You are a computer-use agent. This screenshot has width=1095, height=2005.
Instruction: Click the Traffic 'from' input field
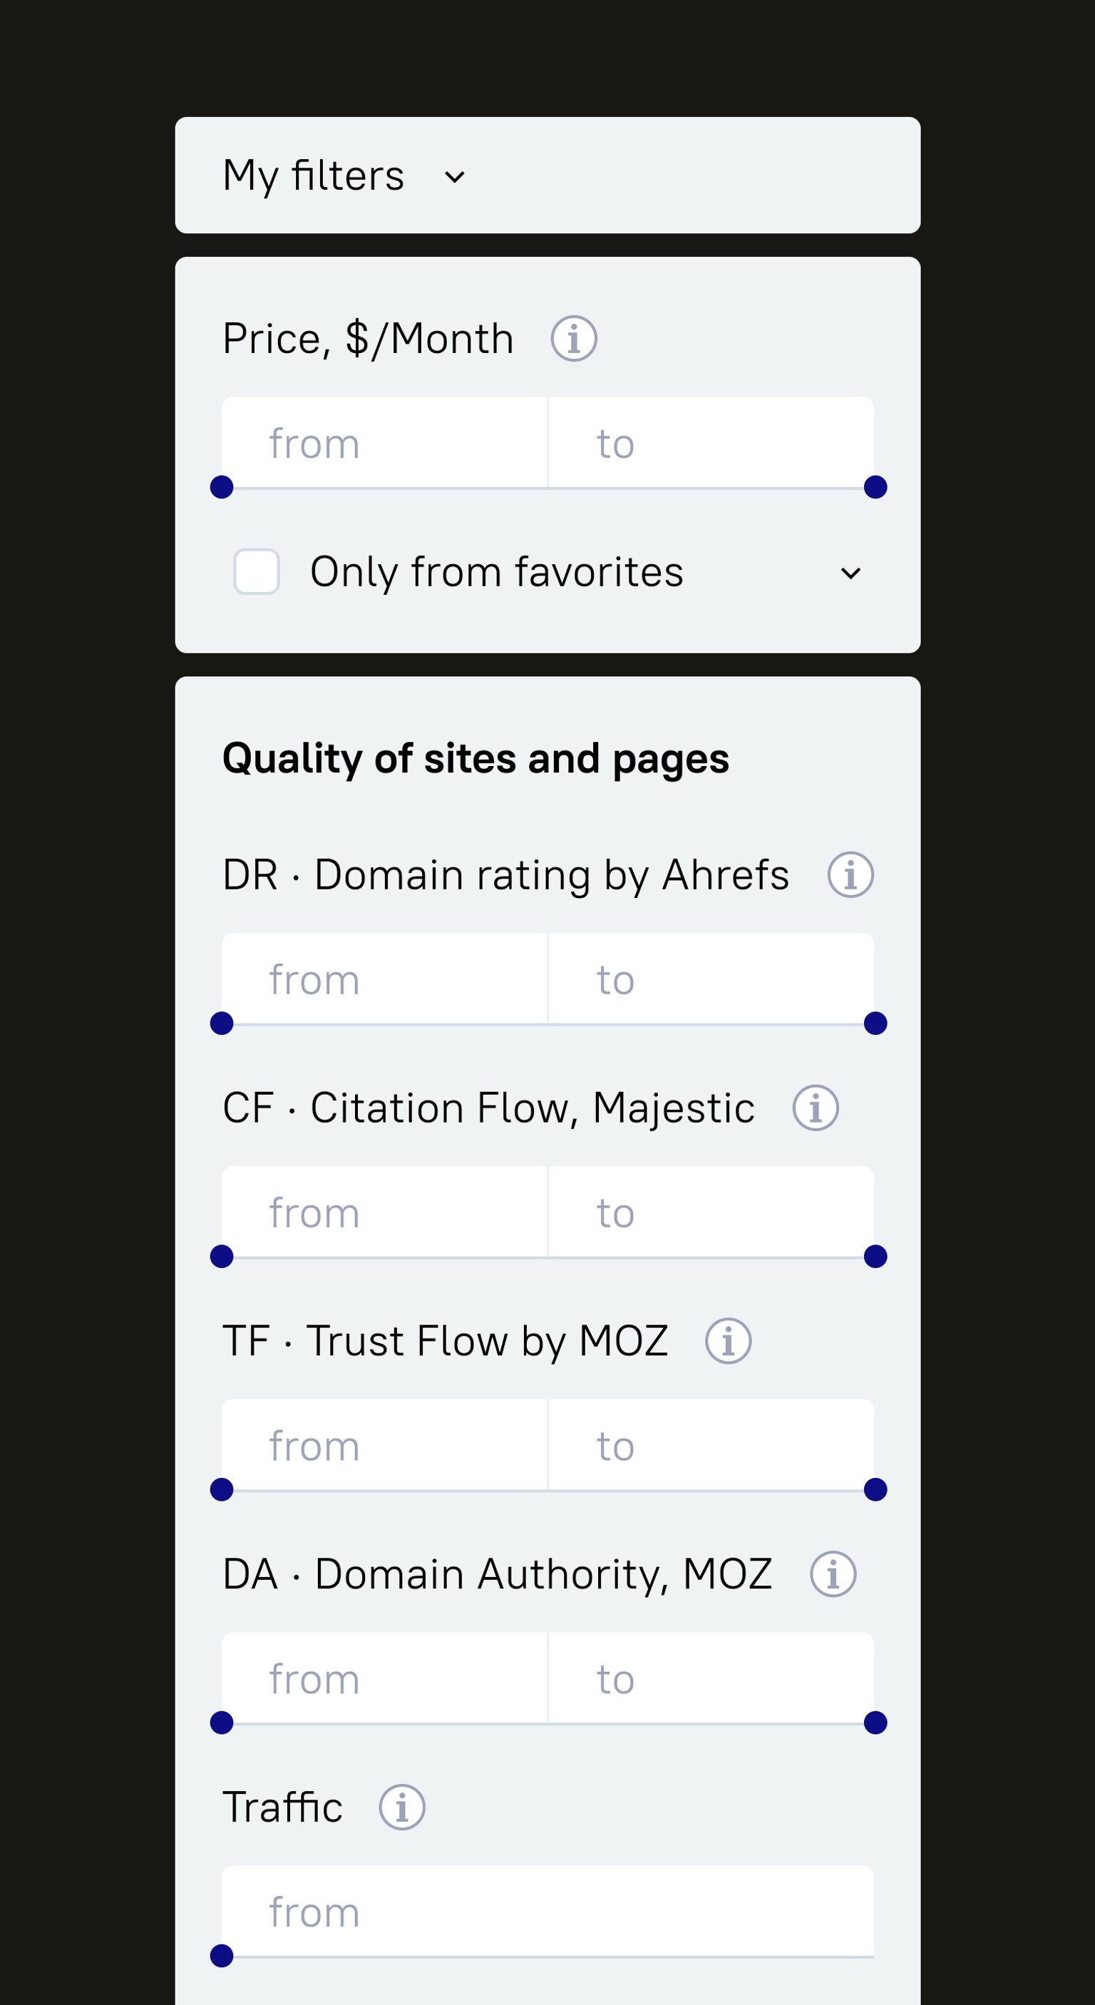click(x=547, y=1912)
